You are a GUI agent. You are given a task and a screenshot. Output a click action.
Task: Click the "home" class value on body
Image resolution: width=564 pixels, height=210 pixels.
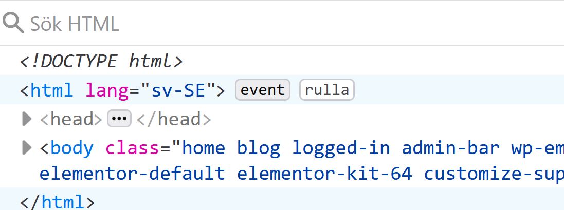pos(204,148)
